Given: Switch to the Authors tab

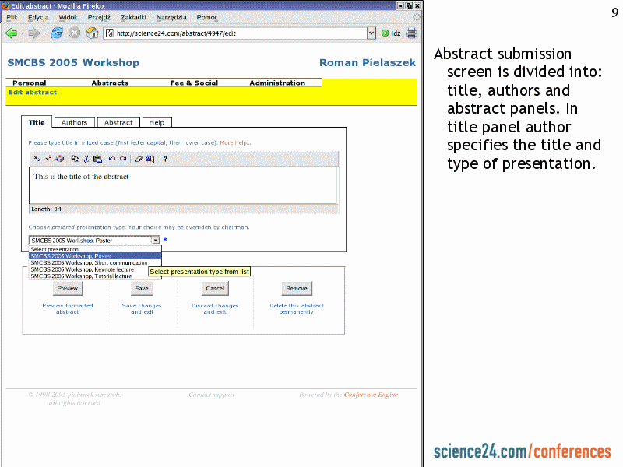Looking at the screenshot, I should click(x=75, y=122).
